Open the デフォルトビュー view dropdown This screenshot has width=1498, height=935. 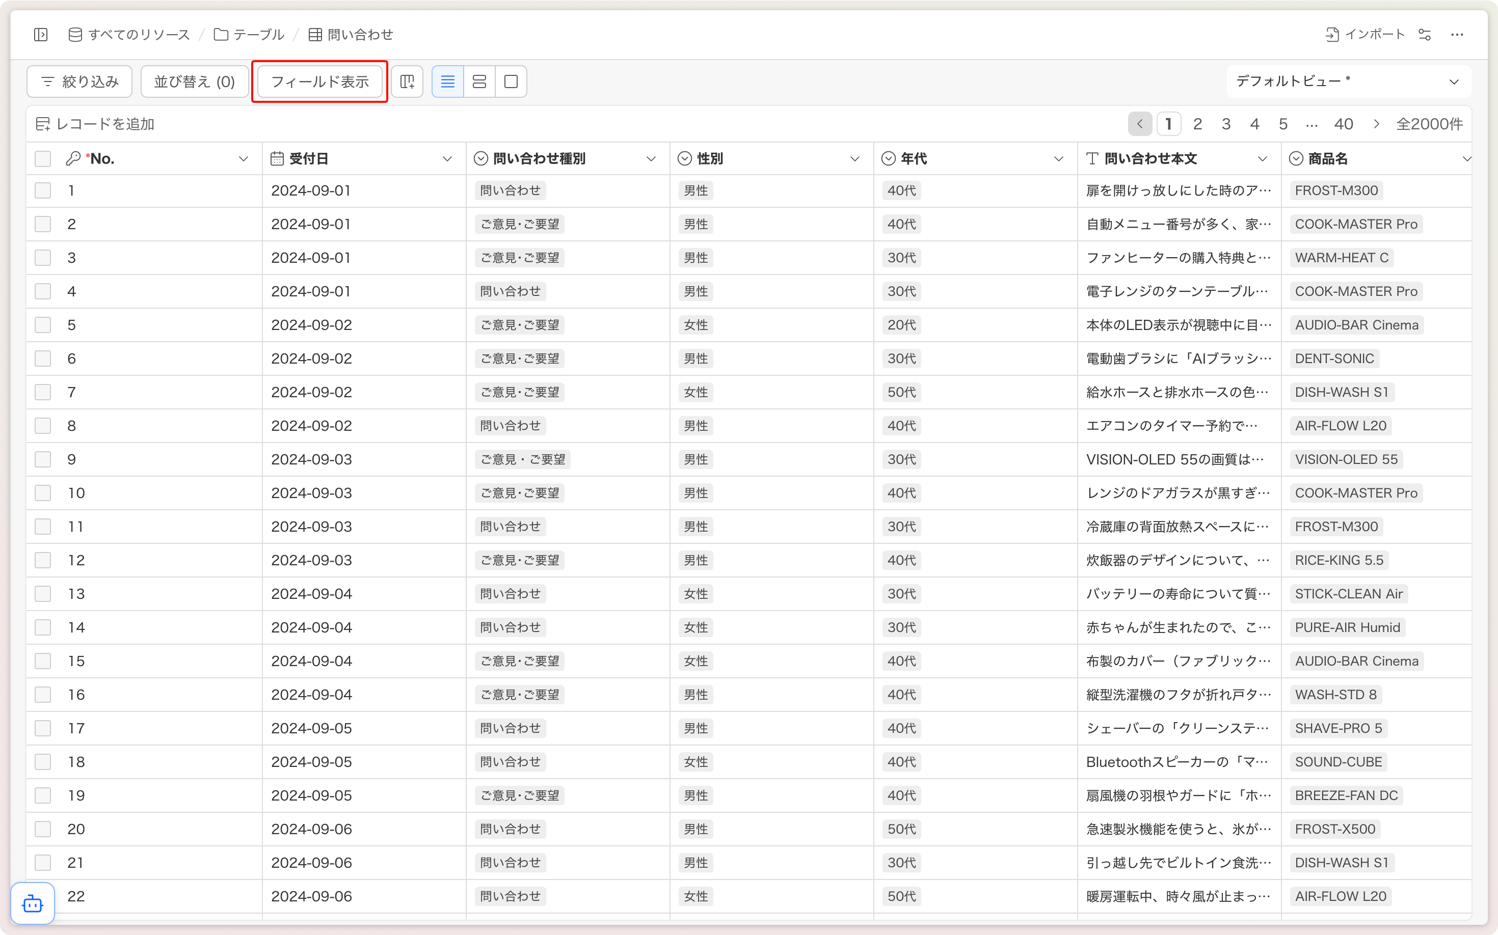pyautogui.click(x=1348, y=81)
